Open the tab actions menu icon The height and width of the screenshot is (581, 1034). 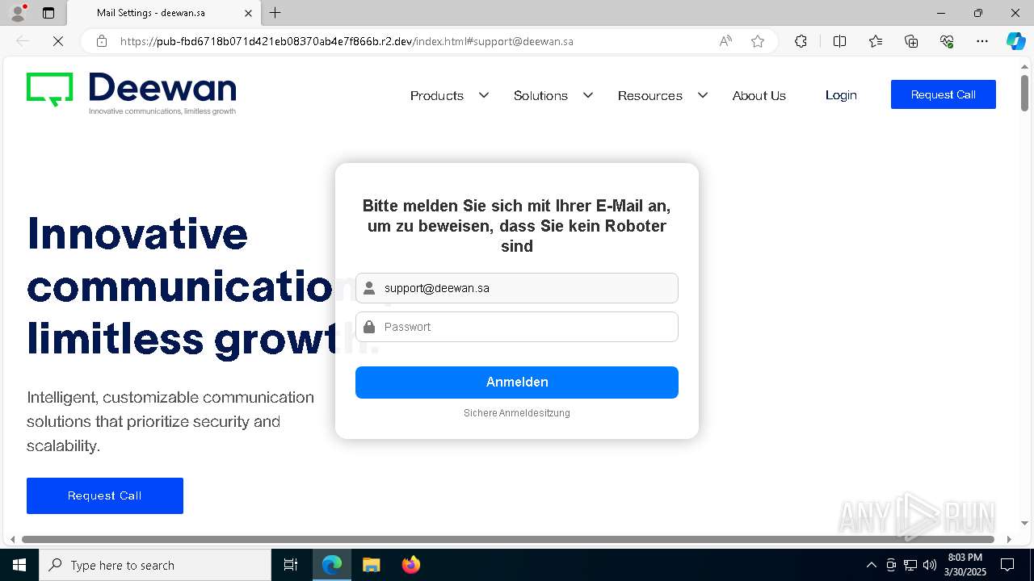(x=48, y=13)
